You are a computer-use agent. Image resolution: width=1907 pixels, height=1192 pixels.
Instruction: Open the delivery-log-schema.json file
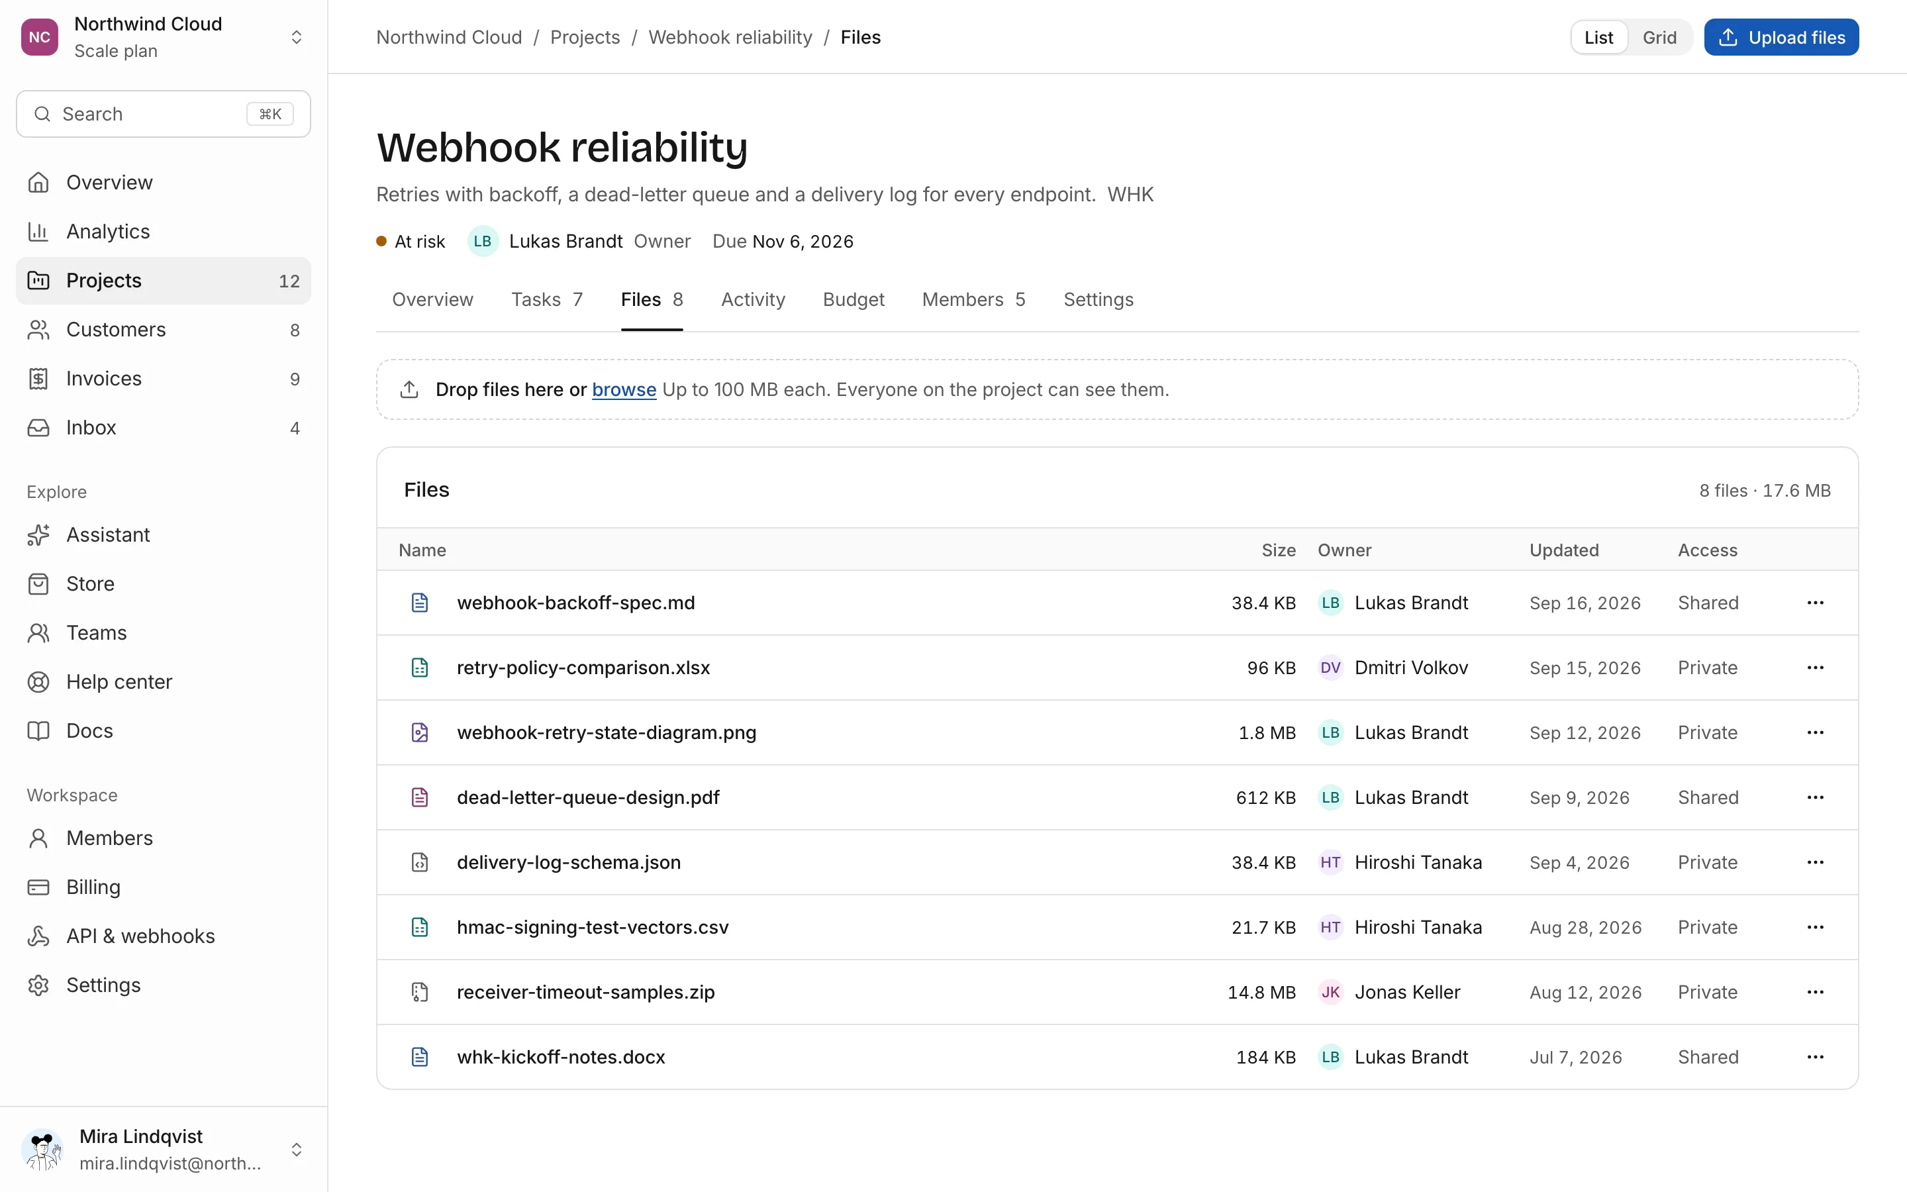[x=569, y=862]
